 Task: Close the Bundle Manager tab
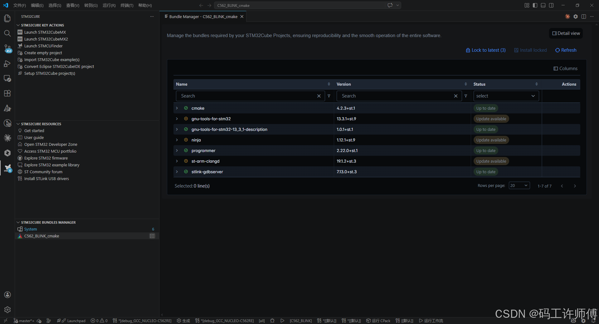[x=242, y=17]
